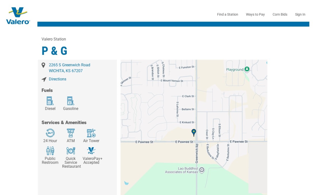
Task: Click Sign In link
Action: [300, 15]
